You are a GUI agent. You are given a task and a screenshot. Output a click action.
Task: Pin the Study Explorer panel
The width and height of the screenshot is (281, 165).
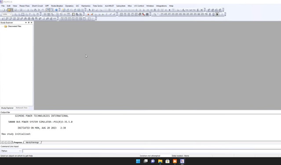[29, 22]
